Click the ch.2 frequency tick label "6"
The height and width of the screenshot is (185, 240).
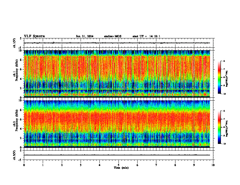[x=21, y=119]
